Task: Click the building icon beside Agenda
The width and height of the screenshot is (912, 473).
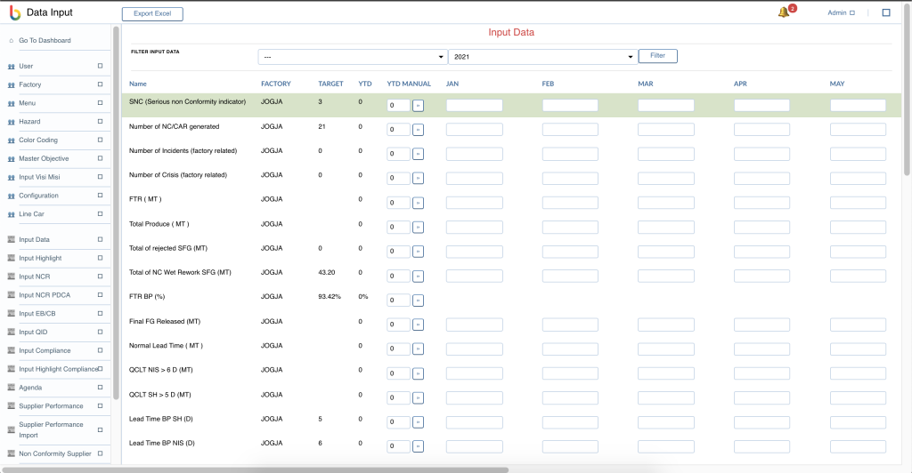Action: (x=11, y=387)
